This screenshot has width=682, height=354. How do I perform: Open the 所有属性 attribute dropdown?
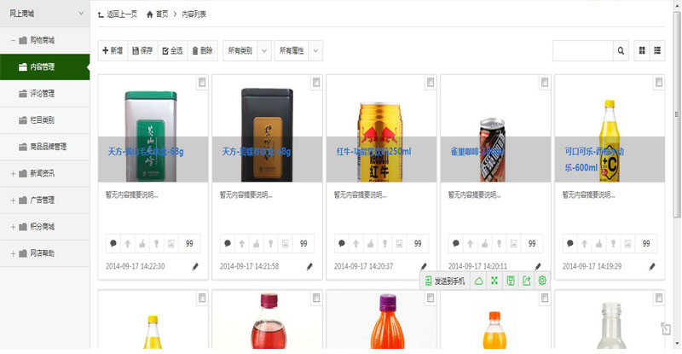coord(298,51)
